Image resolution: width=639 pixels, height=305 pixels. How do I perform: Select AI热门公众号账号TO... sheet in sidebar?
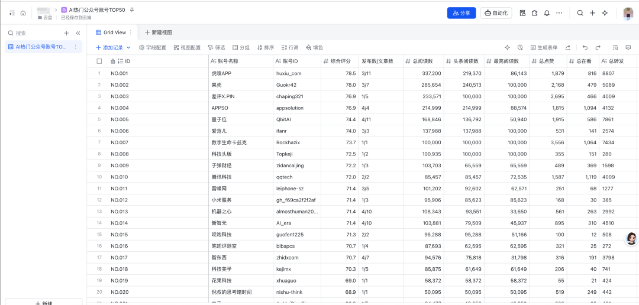coord(44,47)
